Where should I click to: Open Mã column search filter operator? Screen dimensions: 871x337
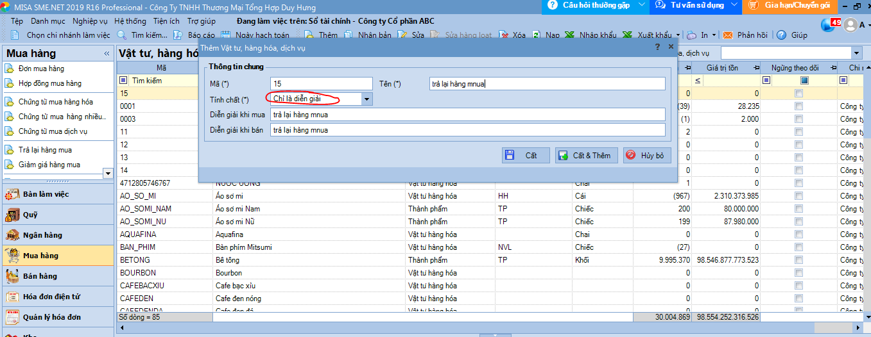124,81
